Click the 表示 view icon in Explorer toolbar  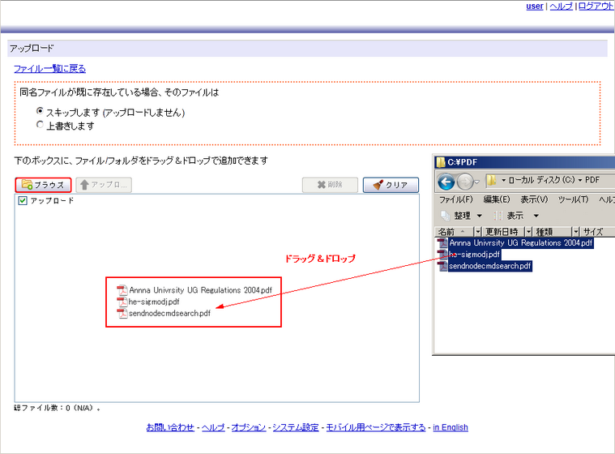click(498, 216)
